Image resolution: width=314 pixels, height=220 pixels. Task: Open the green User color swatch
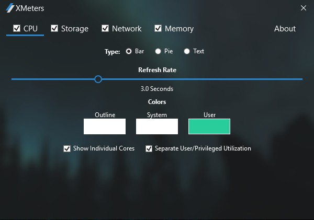tap(209, 126)
